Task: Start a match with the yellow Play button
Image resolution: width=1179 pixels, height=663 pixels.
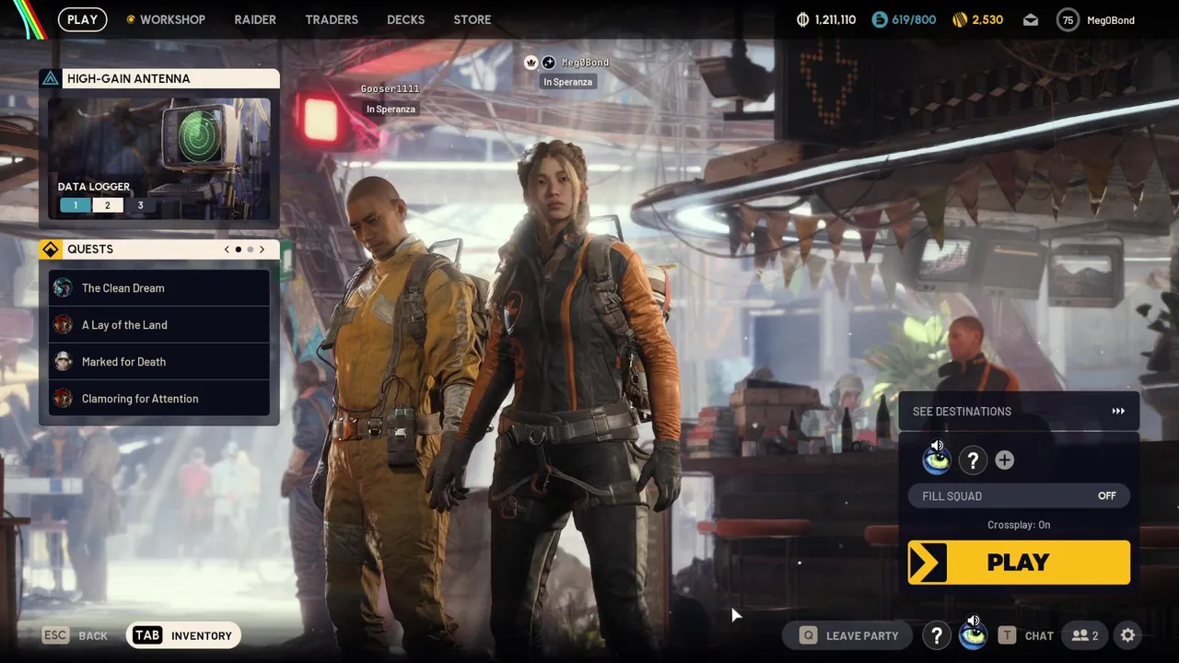Action: coord(1019,563)
